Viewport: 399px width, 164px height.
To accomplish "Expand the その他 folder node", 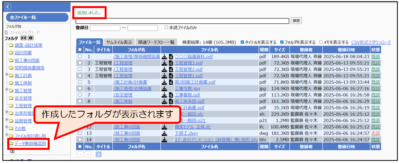I will tap(7, 128).
